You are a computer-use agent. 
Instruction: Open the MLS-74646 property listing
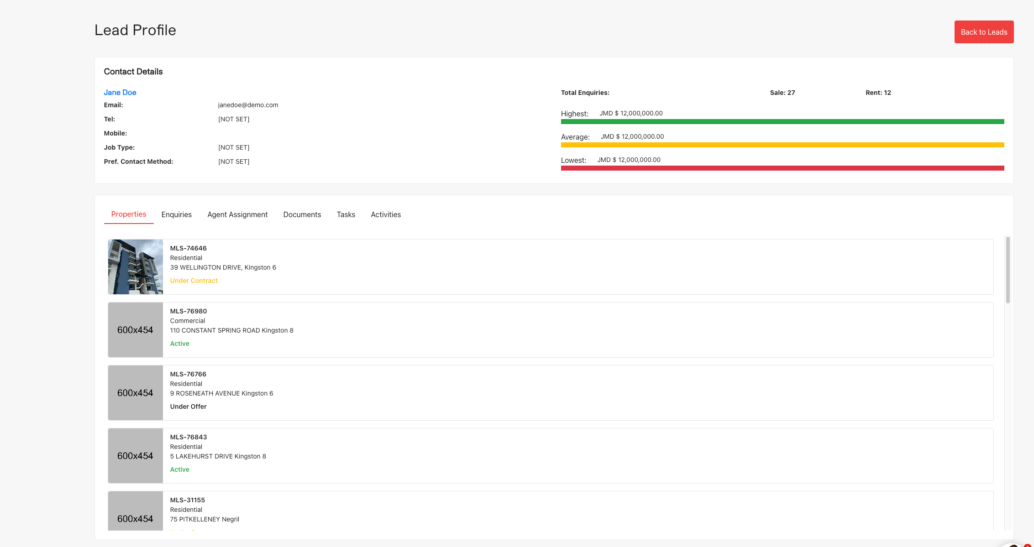point(188,248)
